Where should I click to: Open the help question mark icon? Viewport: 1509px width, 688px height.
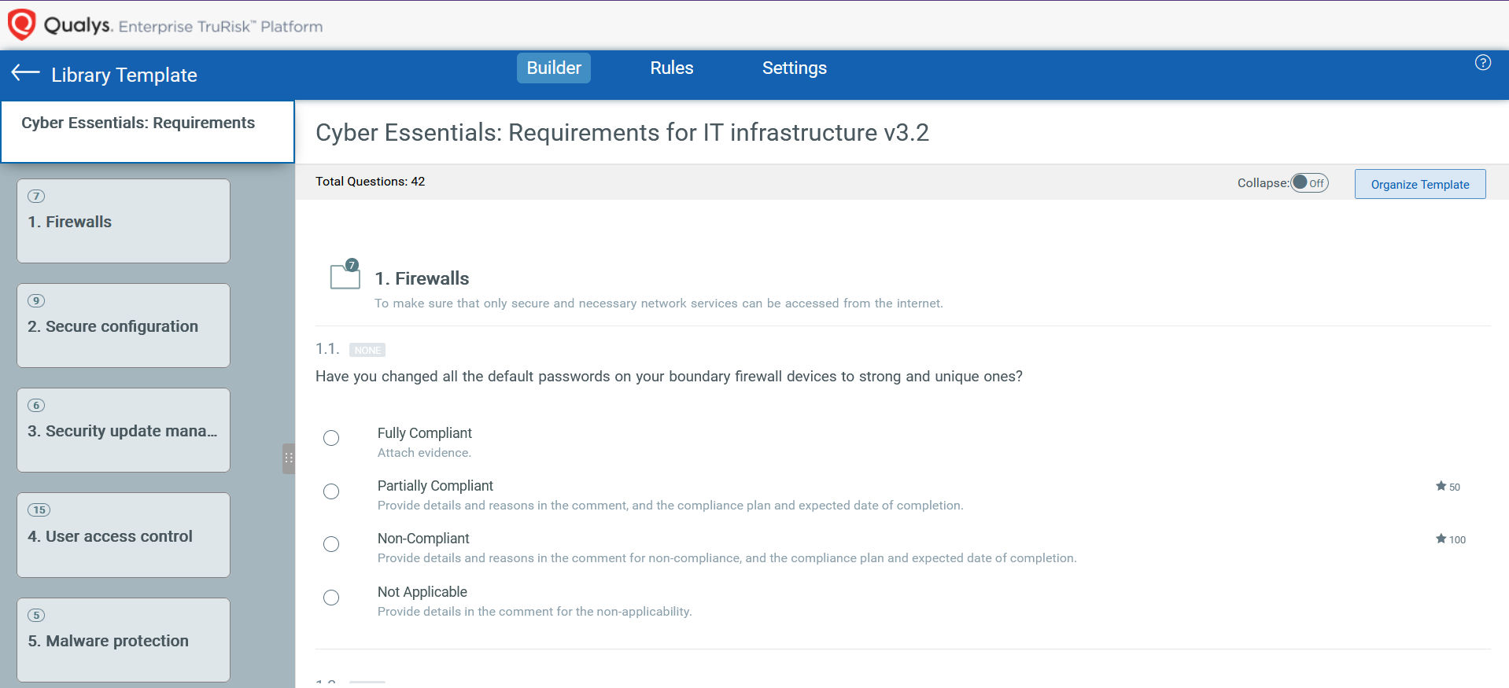tap(1482, 63)
